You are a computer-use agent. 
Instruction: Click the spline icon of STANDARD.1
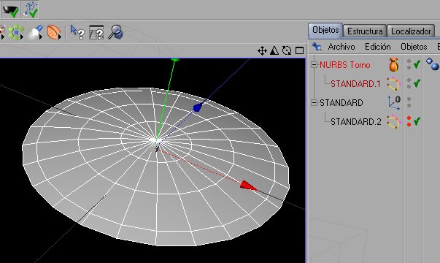point(394,84)
